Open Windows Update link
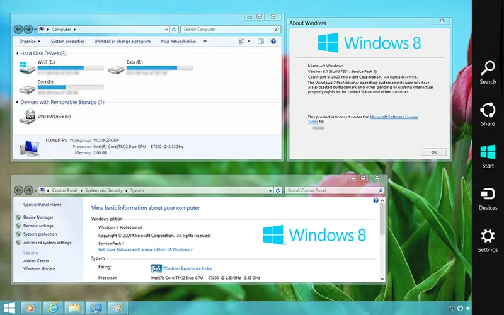 [x=39, y=269]
